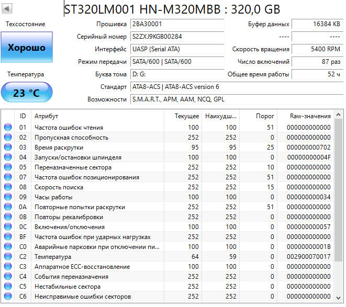Click the empty ---- field under Буфер данных

point(318,37)
